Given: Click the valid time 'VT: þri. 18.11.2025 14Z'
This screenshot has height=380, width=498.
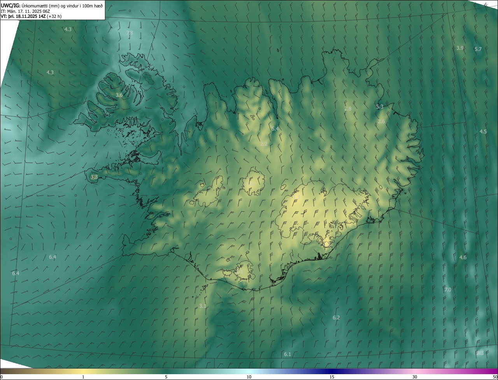Looking at the screenshot, I should click(23, 16).
